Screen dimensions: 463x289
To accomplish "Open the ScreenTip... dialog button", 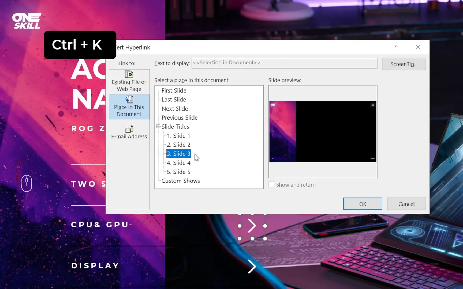I will click(404, 64).
